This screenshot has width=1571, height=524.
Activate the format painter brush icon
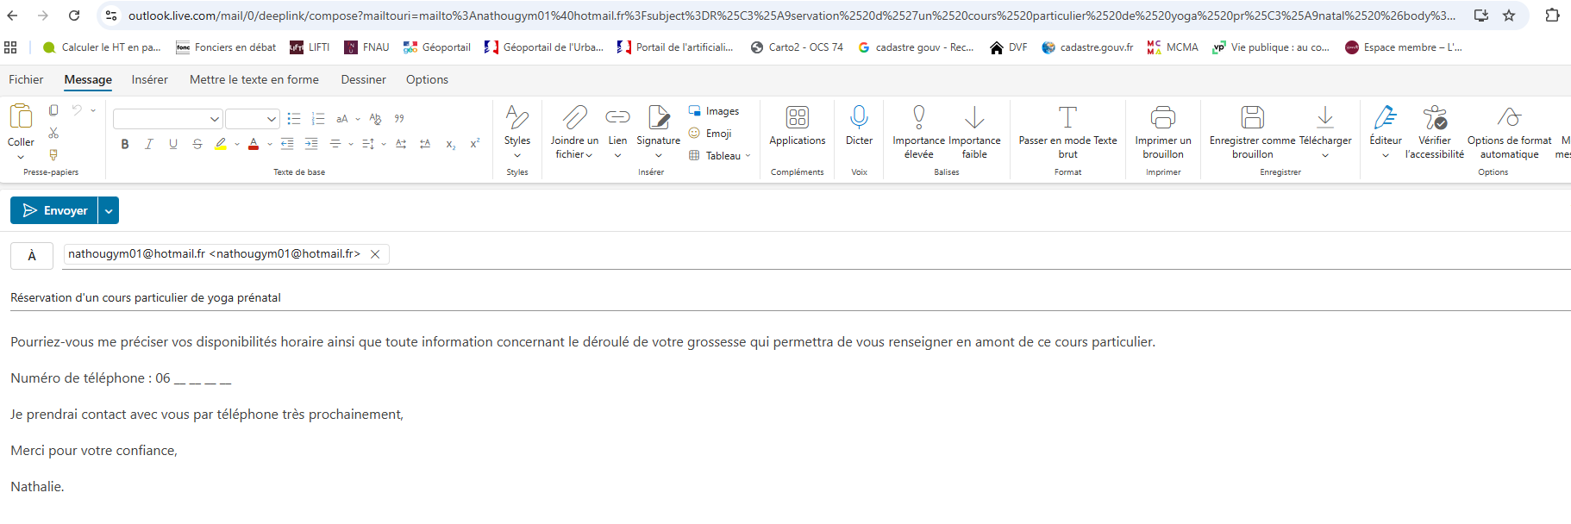[53, 155]
